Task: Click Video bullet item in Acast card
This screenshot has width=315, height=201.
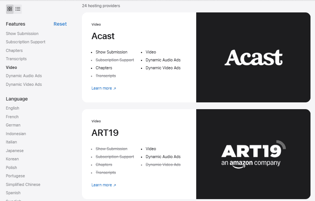Action: [151, 52]
